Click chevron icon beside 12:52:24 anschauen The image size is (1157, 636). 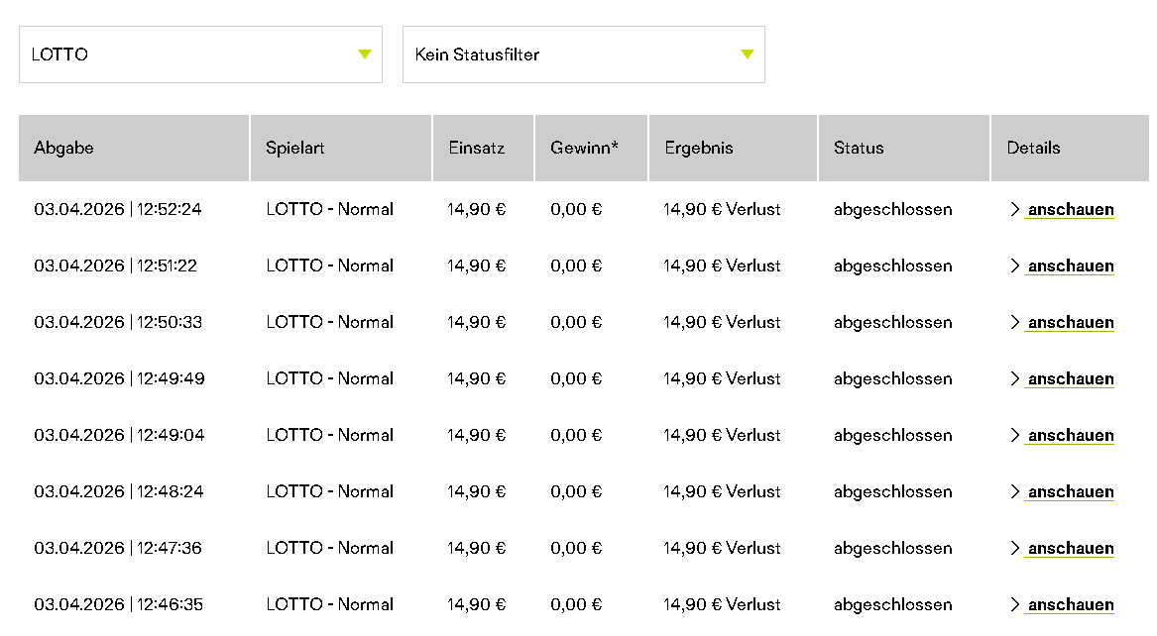[x=1014, y=210]
